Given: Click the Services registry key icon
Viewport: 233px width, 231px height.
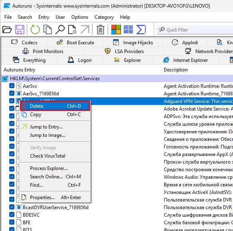Looking at the screenshot, I should pyautogui.click(x=5, y=79).
